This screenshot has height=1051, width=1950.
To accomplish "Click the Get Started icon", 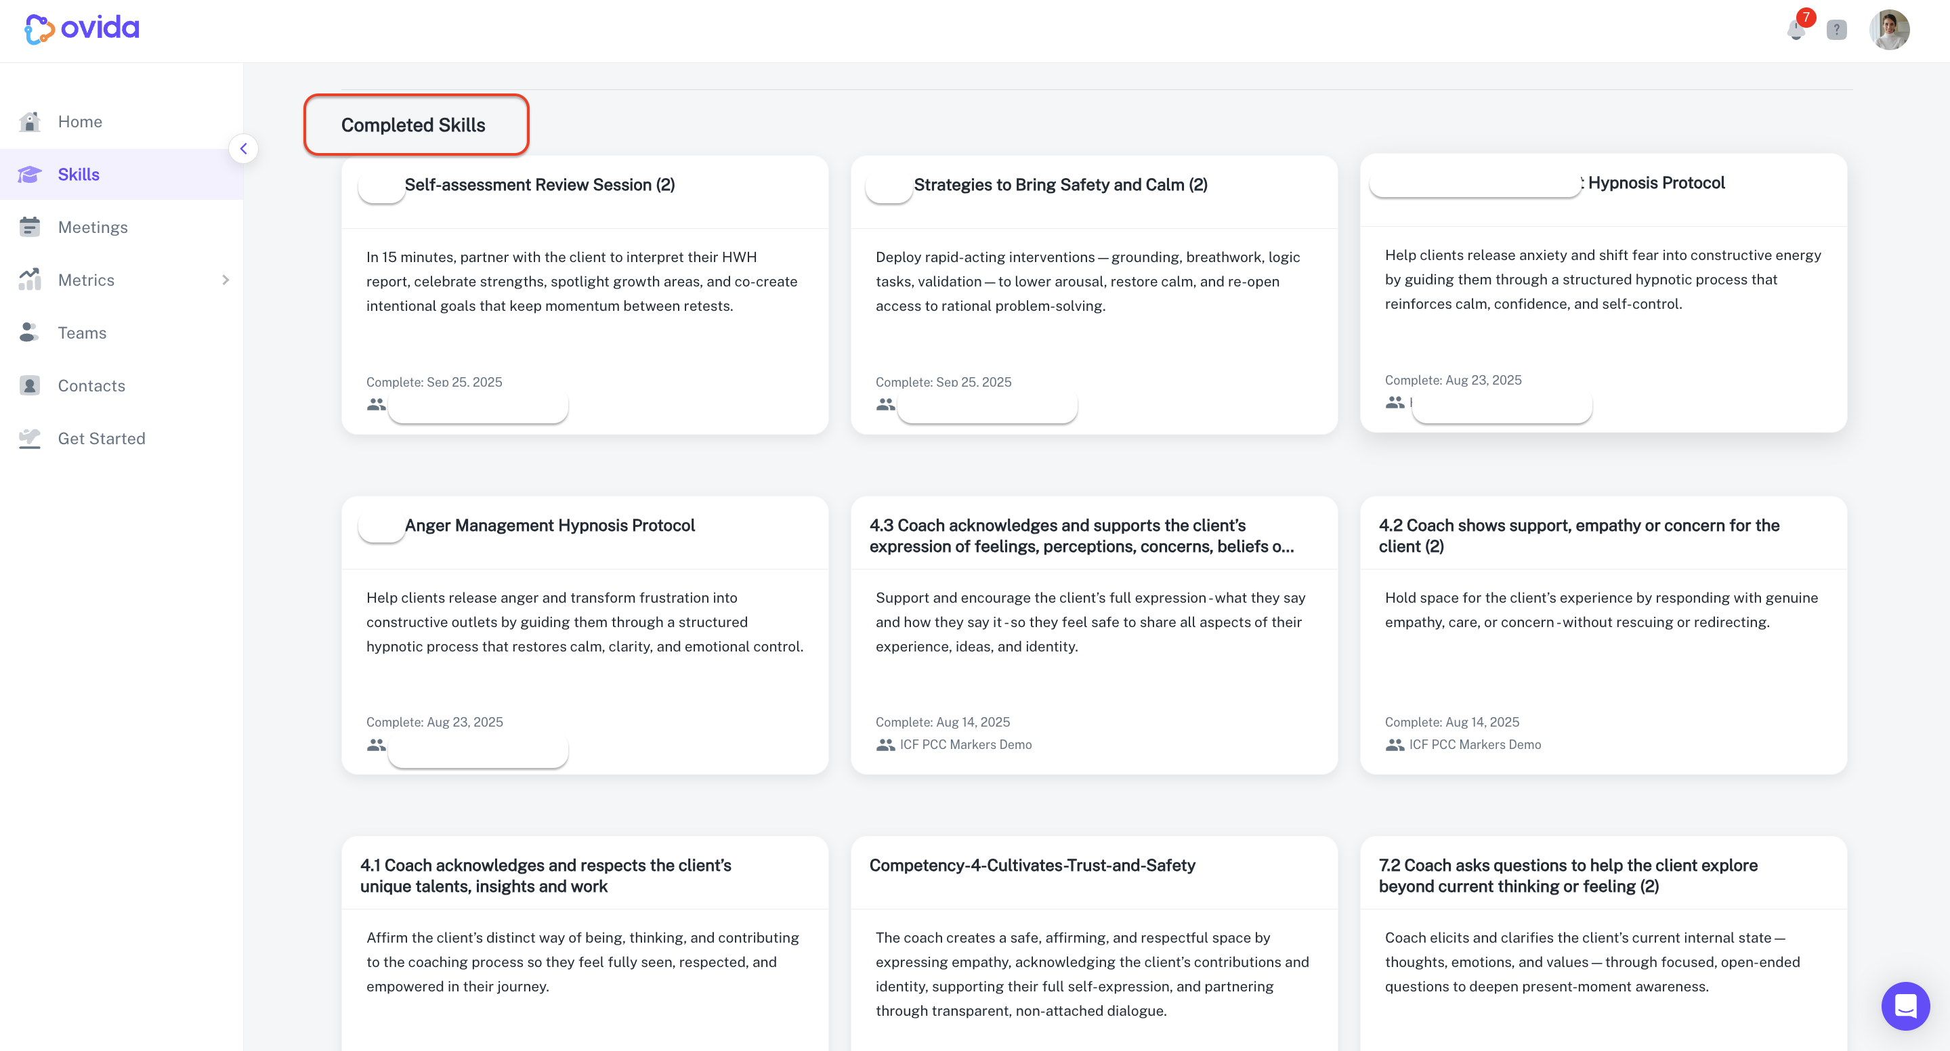I will pyautogui.click(x=30, y=438).
